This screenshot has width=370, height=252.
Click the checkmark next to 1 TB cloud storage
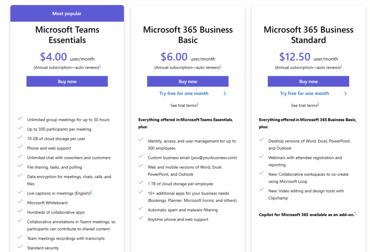click(x=141, y=181)
